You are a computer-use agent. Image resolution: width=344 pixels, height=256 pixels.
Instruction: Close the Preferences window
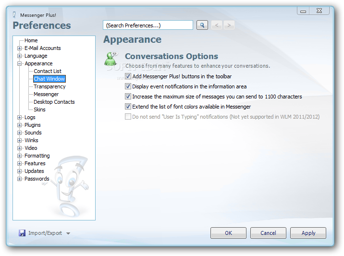point(319,11)
